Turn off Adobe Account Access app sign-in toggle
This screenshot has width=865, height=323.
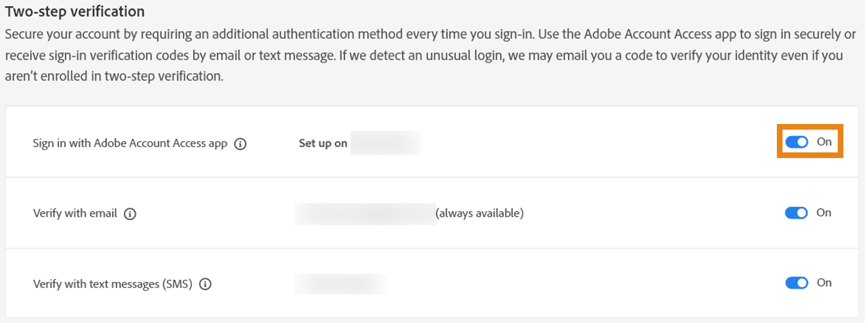click(796, 142)
